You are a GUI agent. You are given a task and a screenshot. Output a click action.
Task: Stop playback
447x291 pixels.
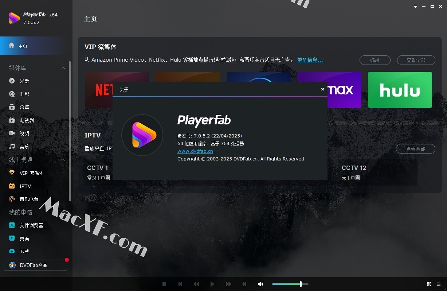tap(164, 284)
